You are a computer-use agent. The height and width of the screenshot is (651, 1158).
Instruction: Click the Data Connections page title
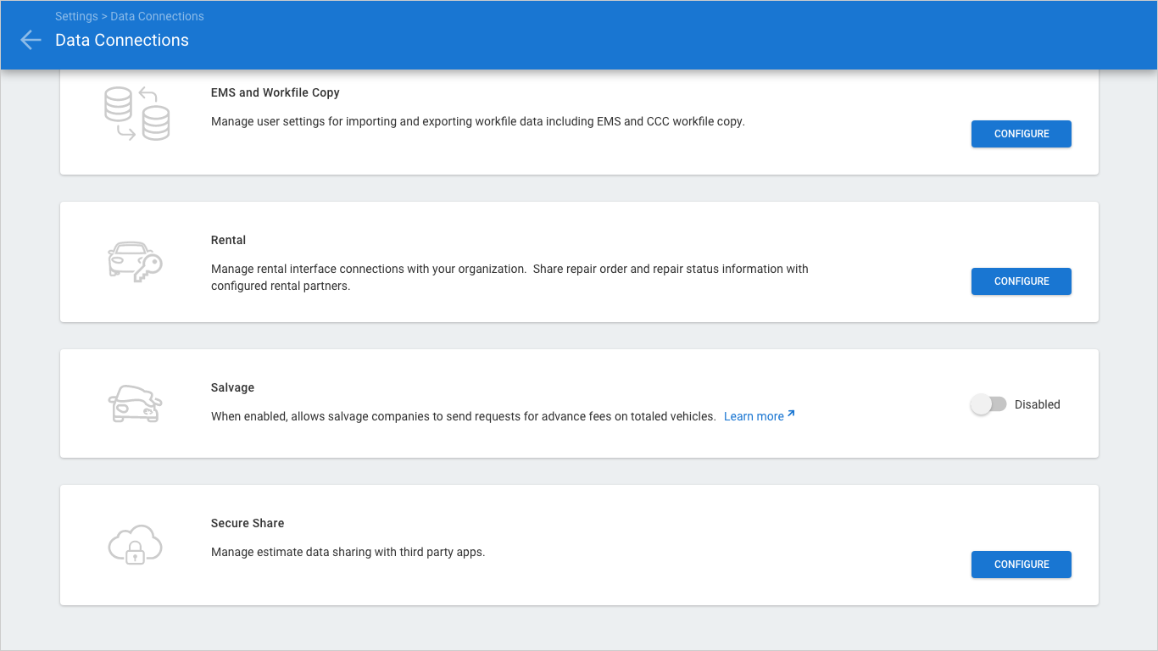122,40
